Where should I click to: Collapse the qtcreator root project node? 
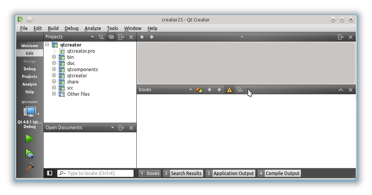47,45
